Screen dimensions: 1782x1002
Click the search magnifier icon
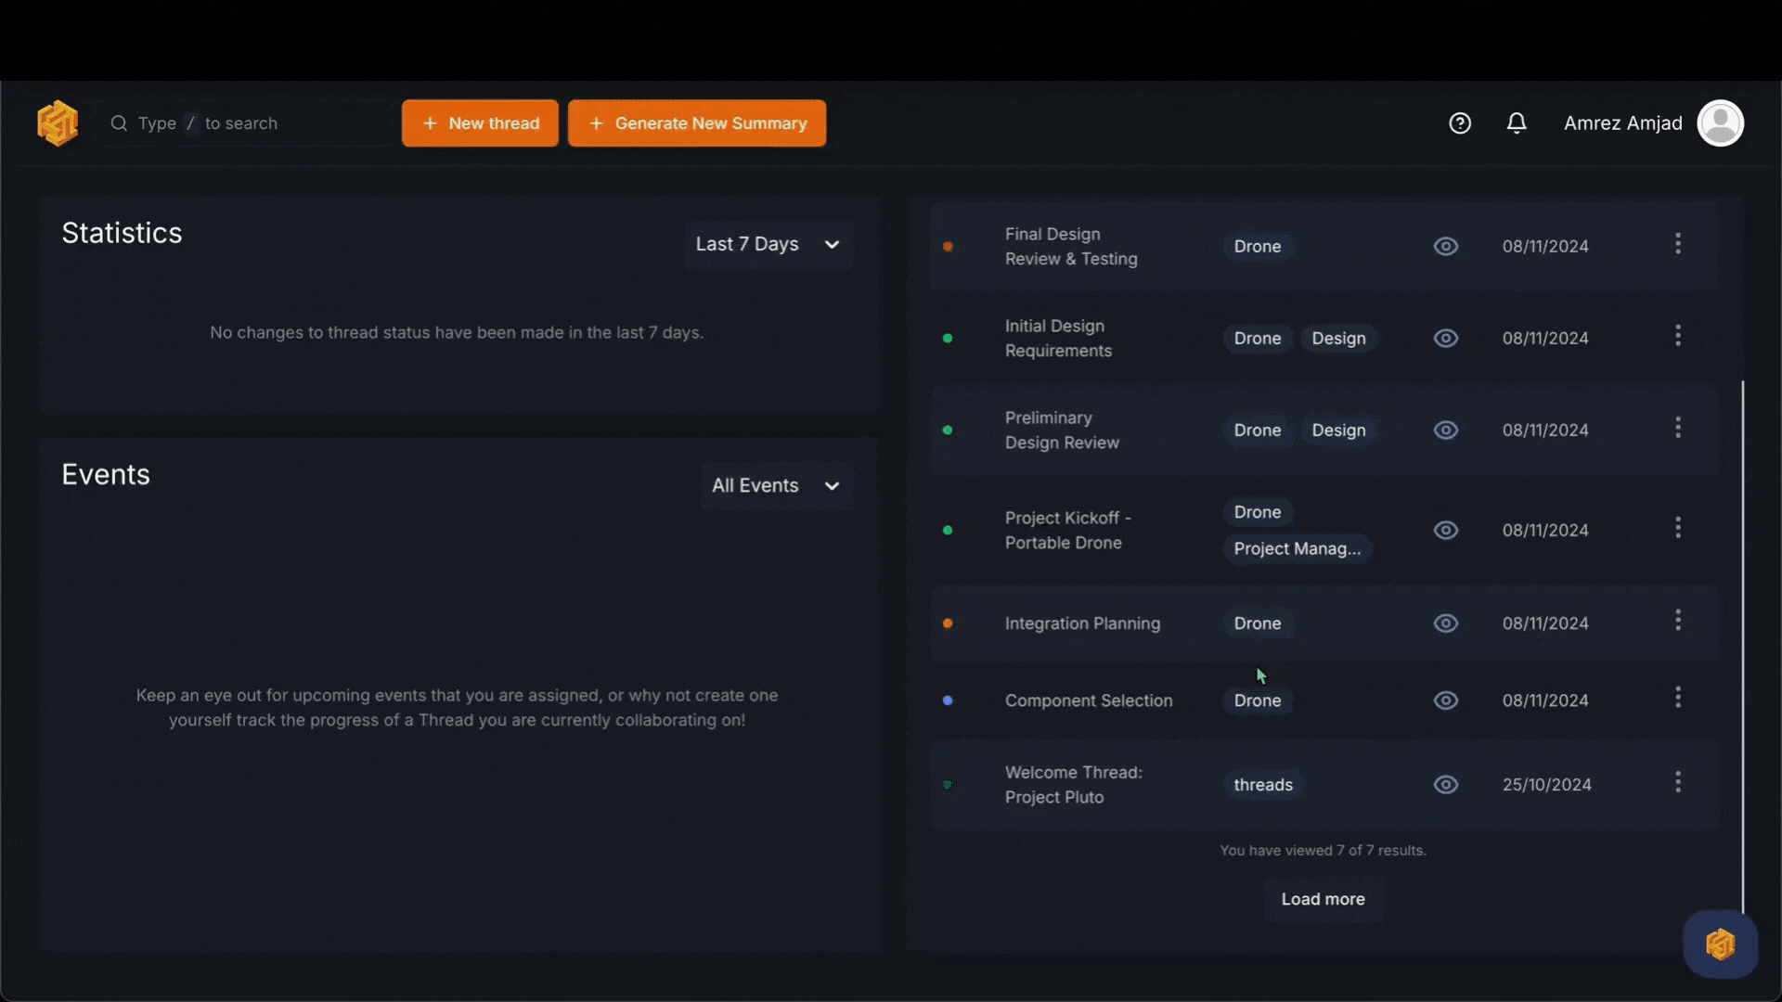(119, 122)
